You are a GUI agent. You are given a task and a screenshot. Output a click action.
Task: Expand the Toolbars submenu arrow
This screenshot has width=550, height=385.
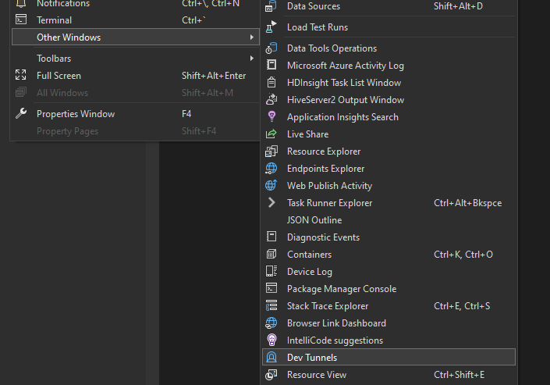[x=251, y=59]
